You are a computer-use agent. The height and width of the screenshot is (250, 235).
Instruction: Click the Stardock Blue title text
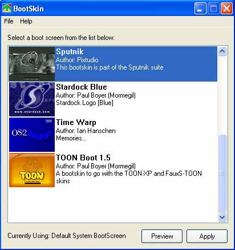(x=82, y=87)
